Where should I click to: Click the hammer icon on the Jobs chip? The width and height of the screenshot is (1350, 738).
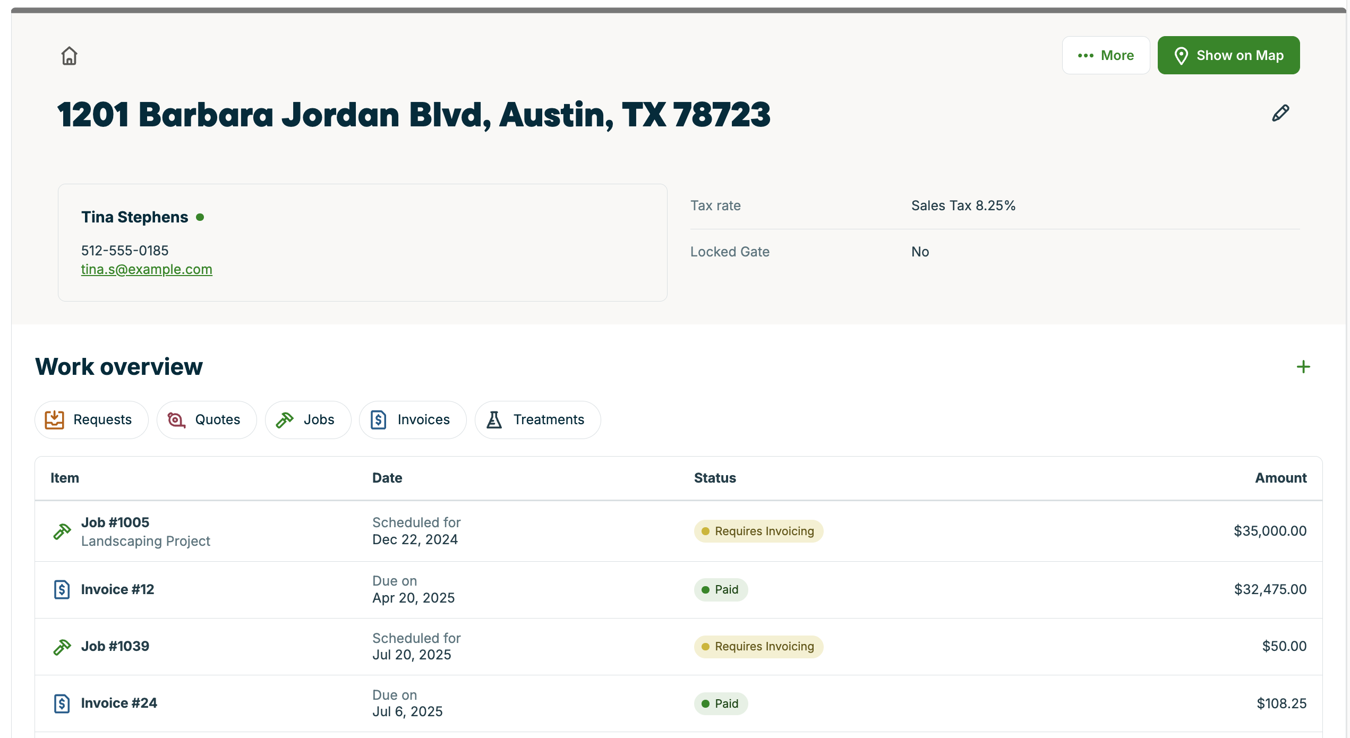pos(285,419)
